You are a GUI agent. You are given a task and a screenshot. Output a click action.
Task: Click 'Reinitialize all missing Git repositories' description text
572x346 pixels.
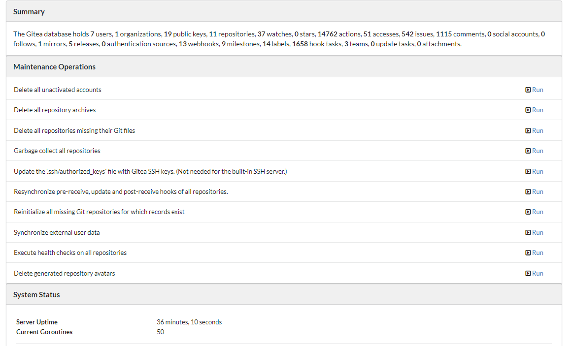(99, 212)
